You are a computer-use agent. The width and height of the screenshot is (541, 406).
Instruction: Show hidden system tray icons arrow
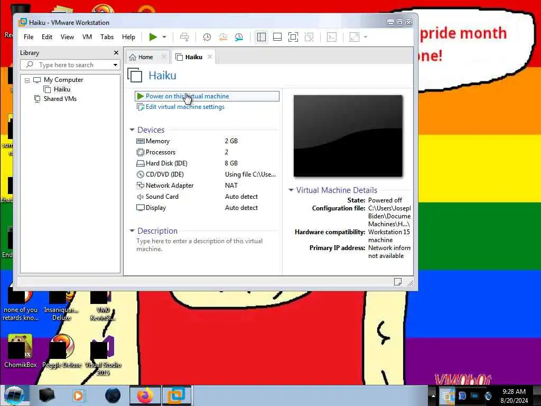pos(433,395)
